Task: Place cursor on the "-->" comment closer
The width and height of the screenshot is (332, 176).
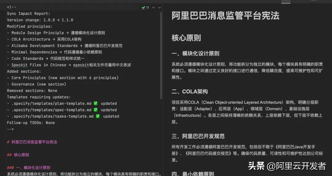Action: pos(10,129)
